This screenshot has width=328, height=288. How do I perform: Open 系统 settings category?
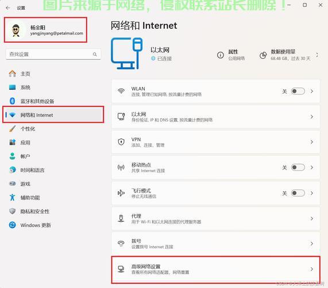coord(53,88)
